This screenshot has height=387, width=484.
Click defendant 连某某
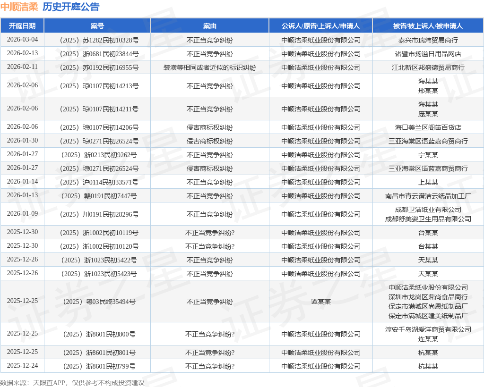(x=428, y=339)
